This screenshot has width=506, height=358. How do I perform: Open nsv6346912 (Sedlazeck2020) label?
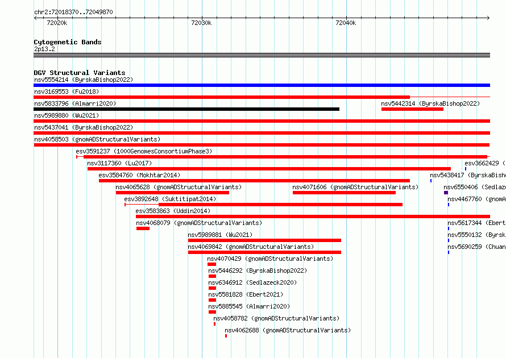point(252,282)
